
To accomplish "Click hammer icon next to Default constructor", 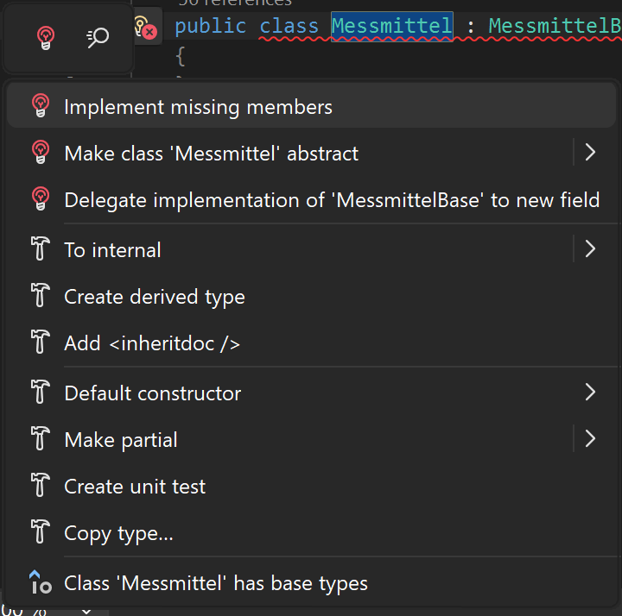I will [40, 392].
